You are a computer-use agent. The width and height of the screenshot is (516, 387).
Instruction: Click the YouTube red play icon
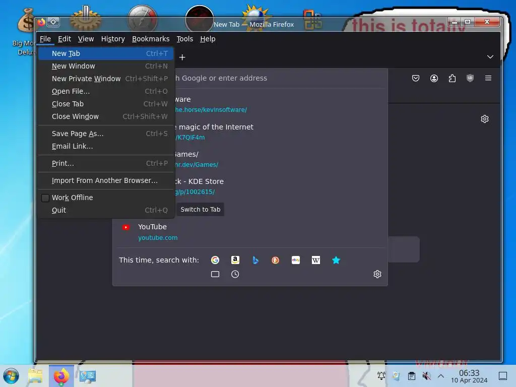pos(125,227)
